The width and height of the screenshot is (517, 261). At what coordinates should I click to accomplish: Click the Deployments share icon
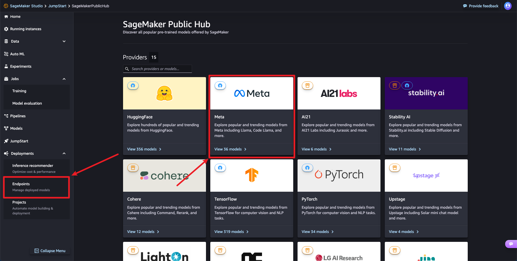pos(6,153)
